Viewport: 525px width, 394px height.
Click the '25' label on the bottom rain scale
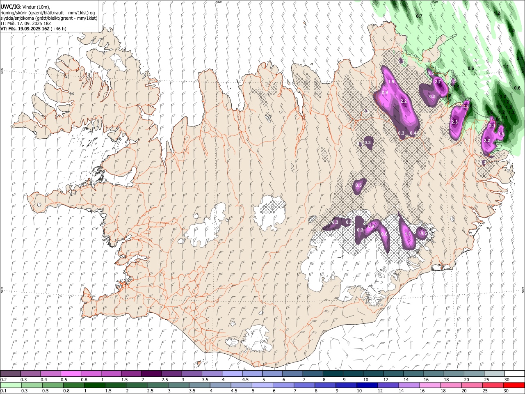coord(485,391)
